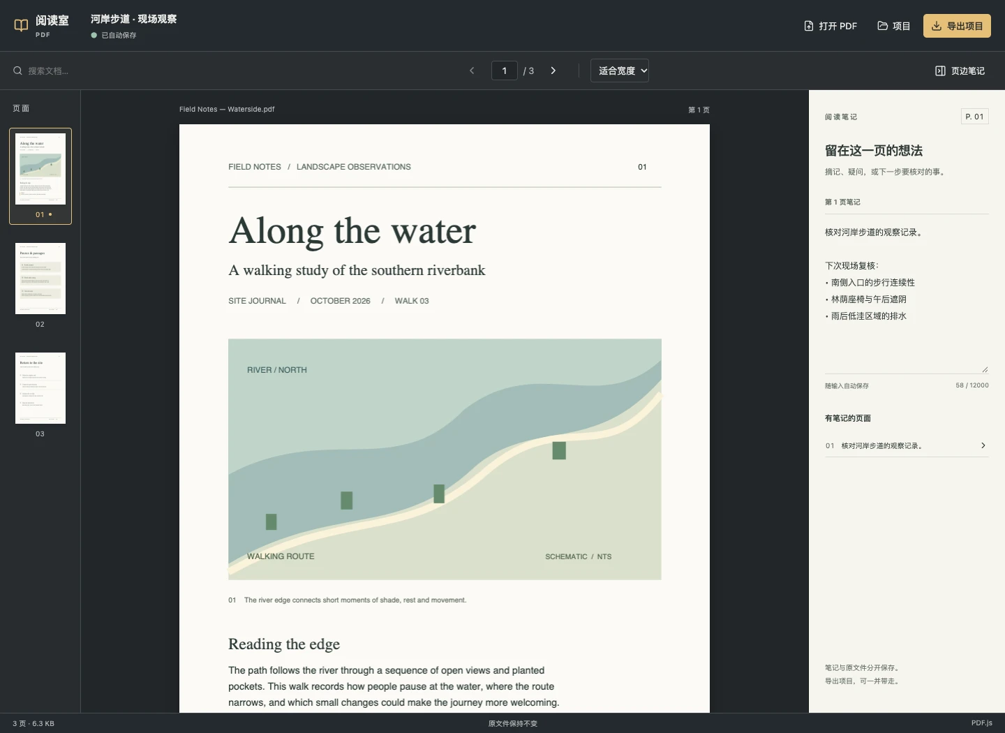Click the 河岸步道 · 现场观察 project title

tap(133, 19)
